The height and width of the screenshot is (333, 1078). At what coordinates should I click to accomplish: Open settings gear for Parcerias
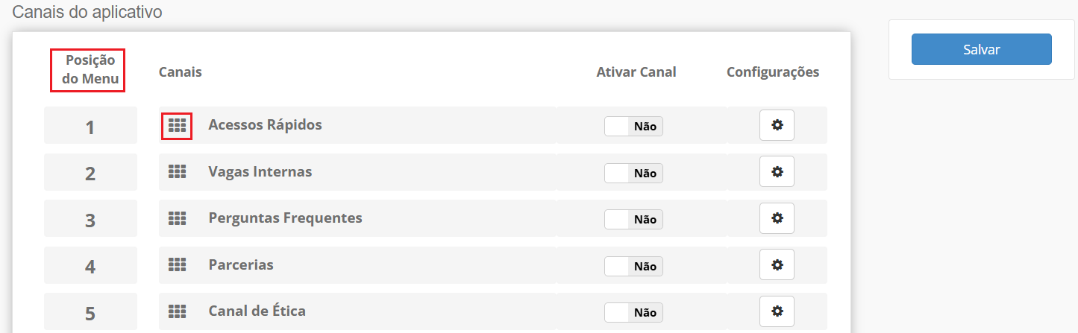[777, 264]
